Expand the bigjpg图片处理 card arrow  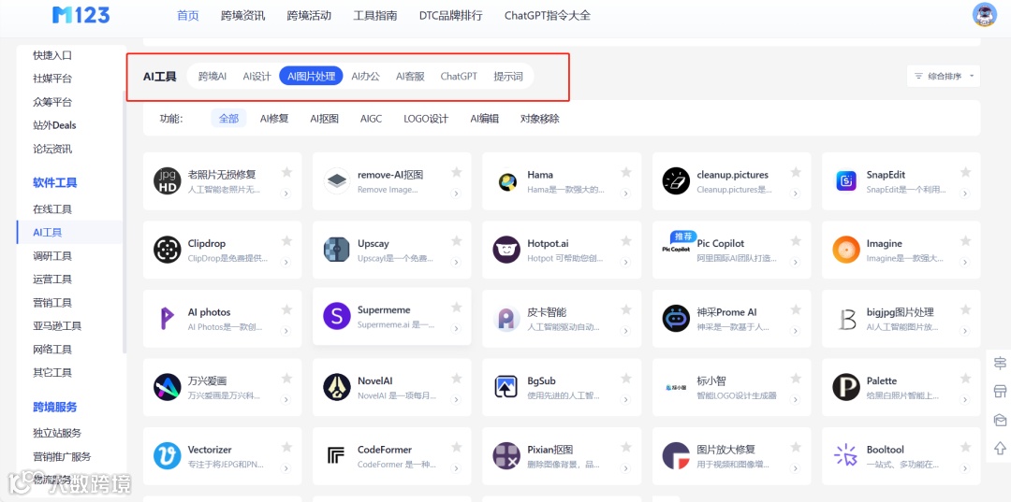point(964,331)
